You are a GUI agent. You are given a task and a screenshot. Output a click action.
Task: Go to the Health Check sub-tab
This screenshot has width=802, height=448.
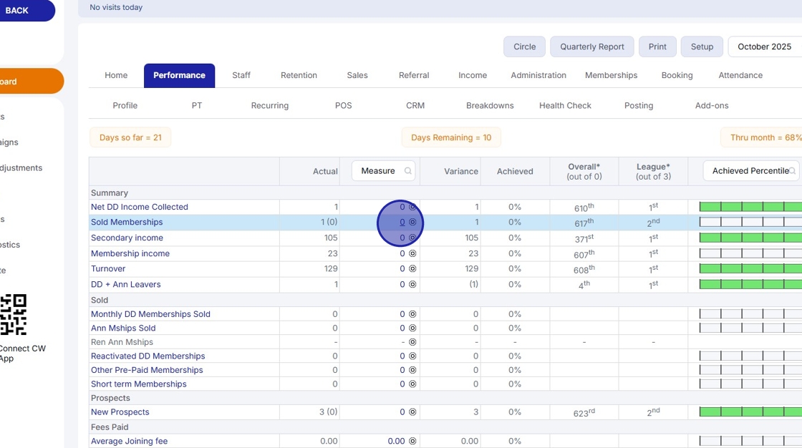click(x=565, y=105)
